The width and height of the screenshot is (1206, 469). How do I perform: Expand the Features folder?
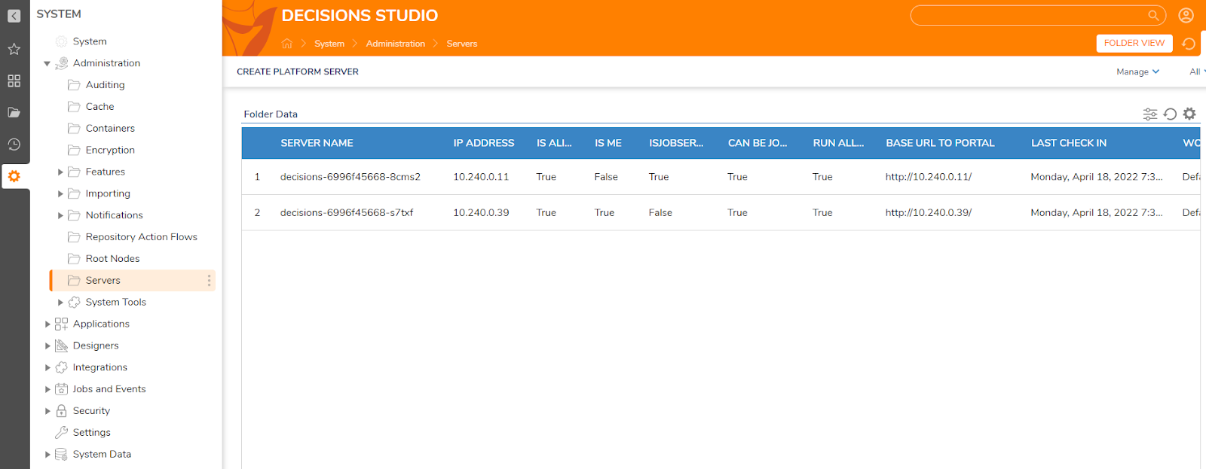60,172
